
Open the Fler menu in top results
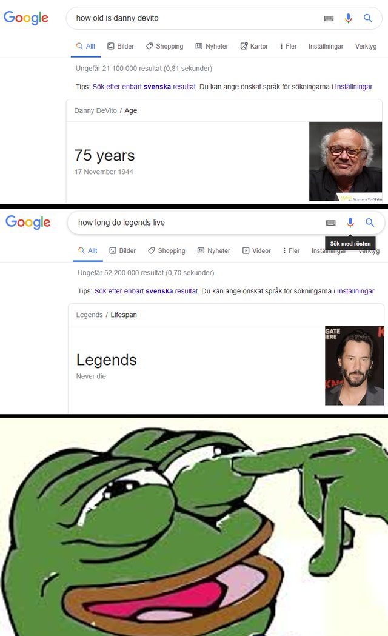coord(288,46)
